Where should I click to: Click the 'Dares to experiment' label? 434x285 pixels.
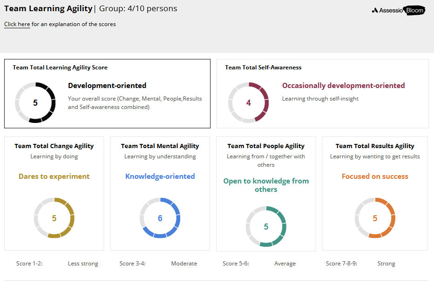tap(54, 176)
